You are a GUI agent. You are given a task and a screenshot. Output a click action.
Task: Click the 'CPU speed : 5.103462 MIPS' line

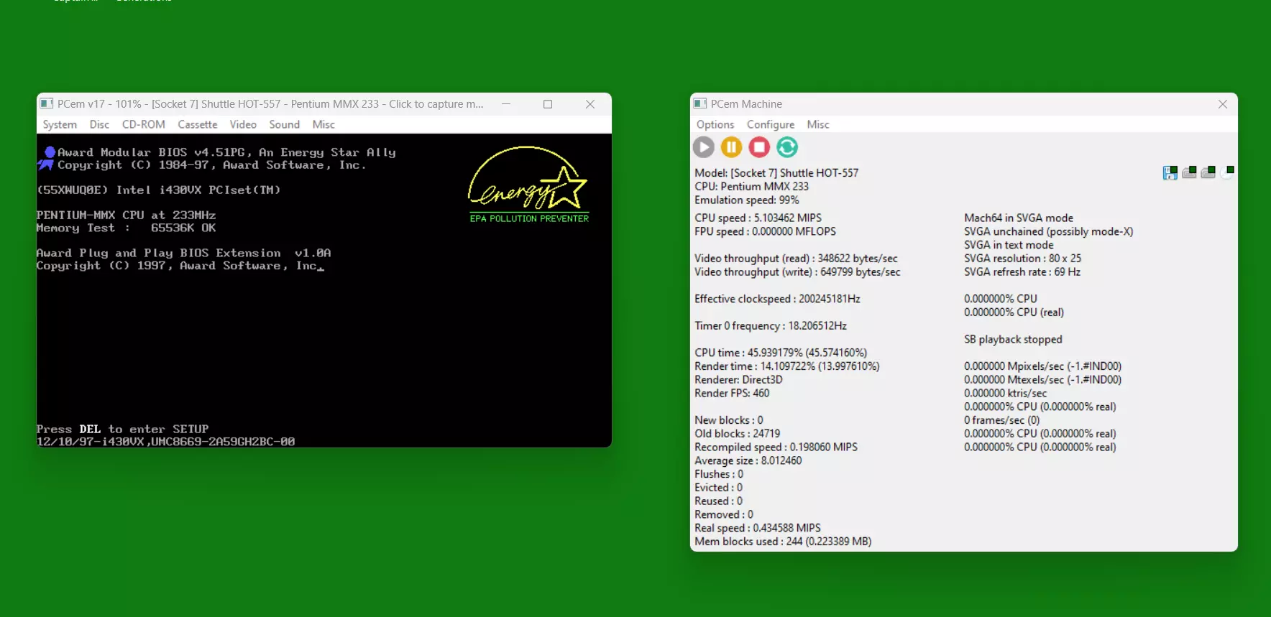tap(758, 218)
